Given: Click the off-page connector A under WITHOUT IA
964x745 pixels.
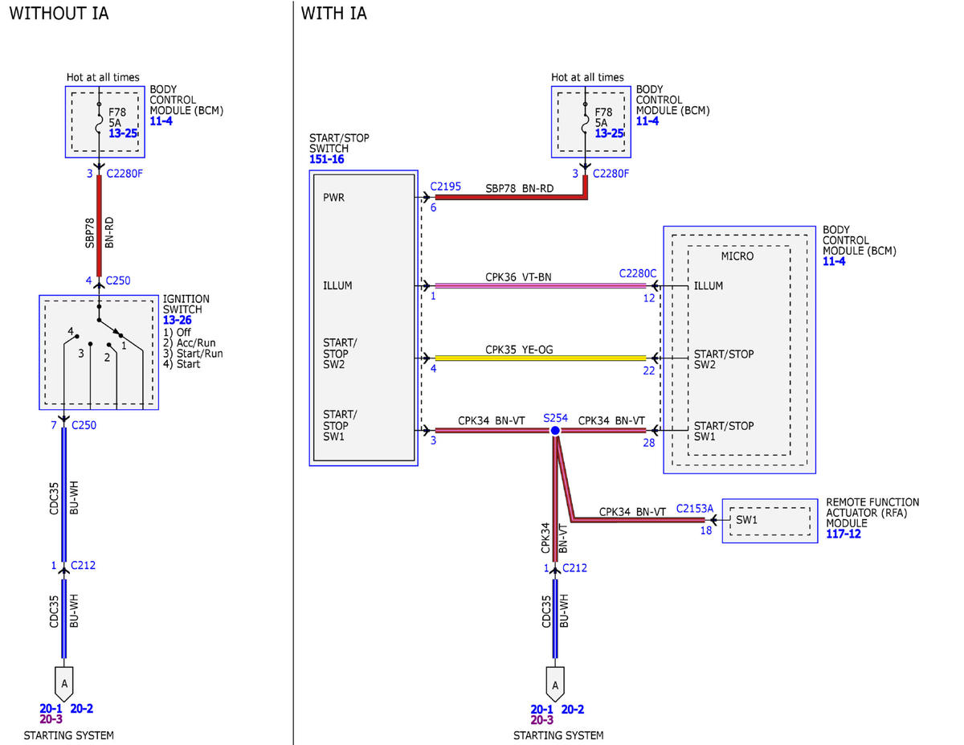Looking at the screenshot, I should pos(64,682).
